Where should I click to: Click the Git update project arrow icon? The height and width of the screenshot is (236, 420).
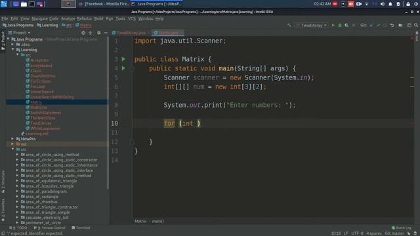click(371, 25)
